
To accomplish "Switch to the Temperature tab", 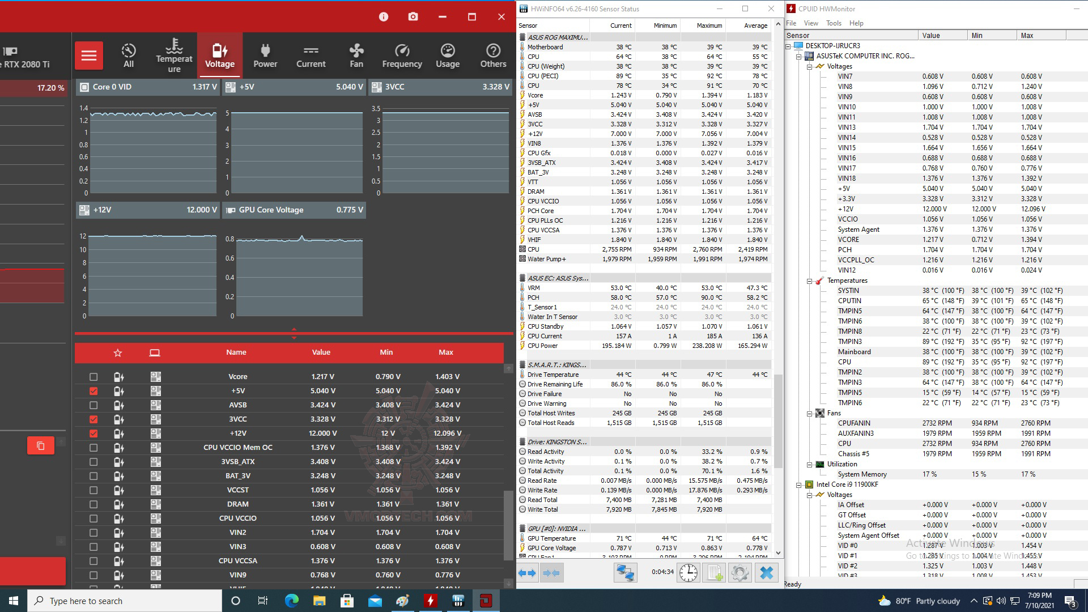I will click(174, 56).
